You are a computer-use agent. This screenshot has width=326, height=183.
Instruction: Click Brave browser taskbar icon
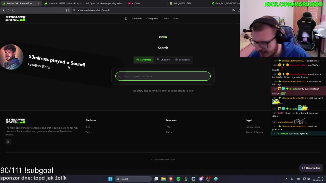(171, 179)
